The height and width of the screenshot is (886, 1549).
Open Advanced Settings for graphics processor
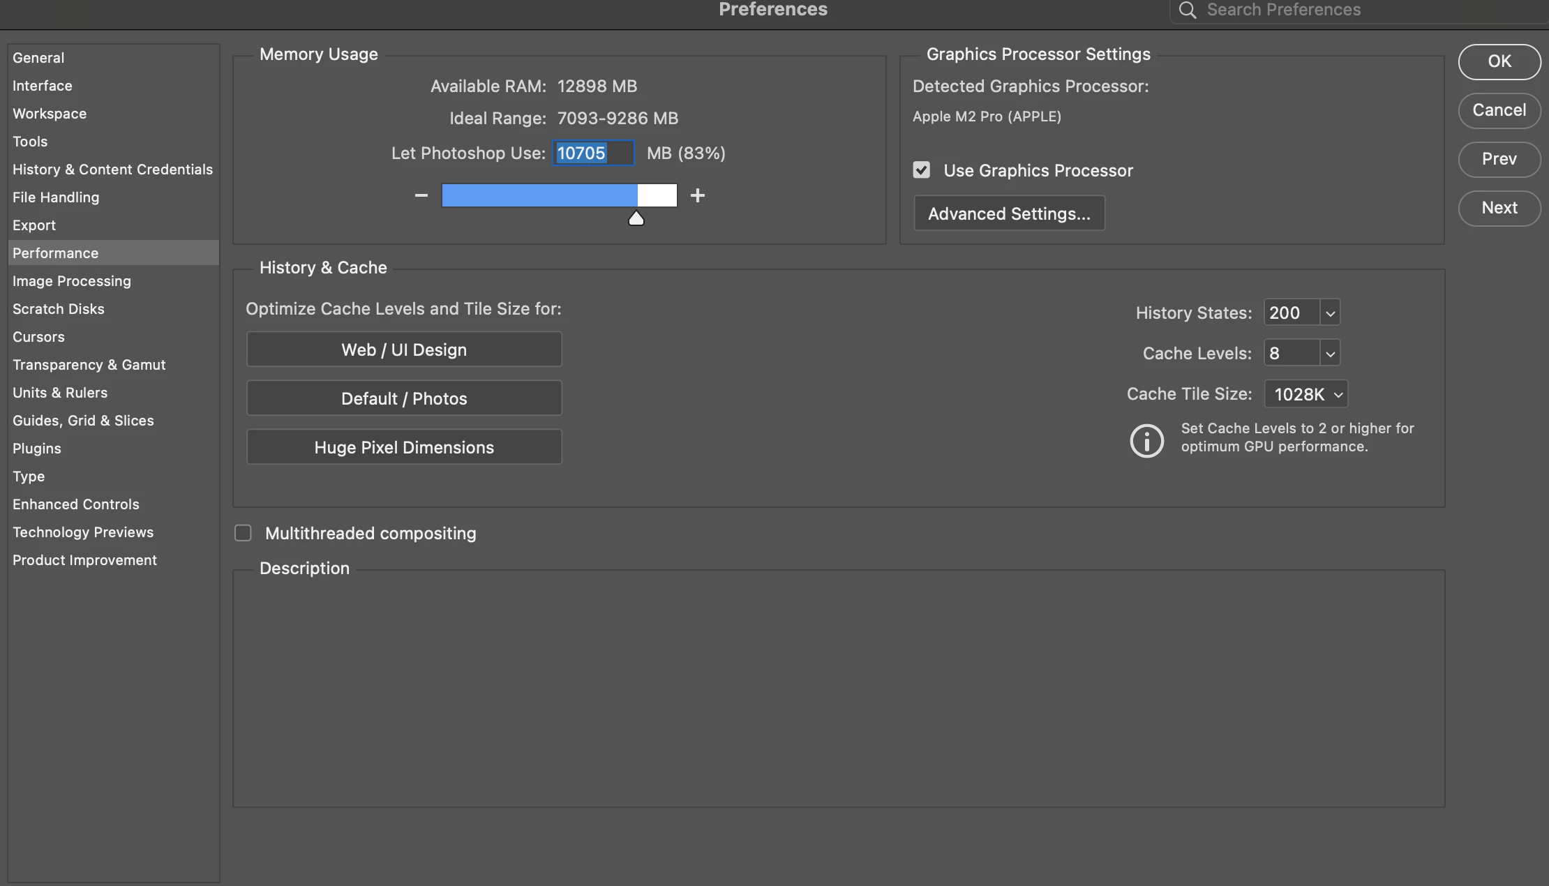(1009, 213)
